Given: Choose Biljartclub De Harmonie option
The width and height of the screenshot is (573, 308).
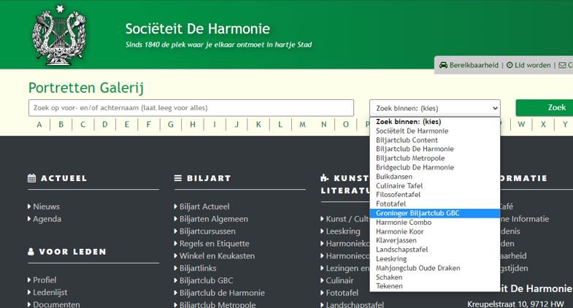Looking at the screenshot, I should click(x=435, y=149).
